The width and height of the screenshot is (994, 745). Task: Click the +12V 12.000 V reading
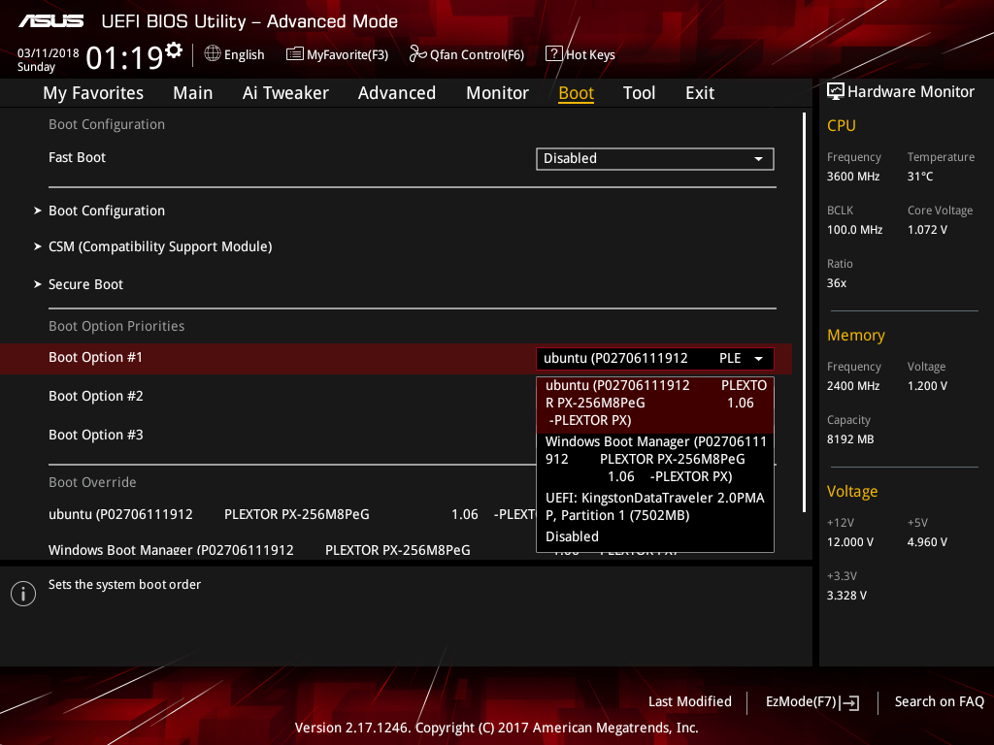pyautogui.click(x=850, y=542)
